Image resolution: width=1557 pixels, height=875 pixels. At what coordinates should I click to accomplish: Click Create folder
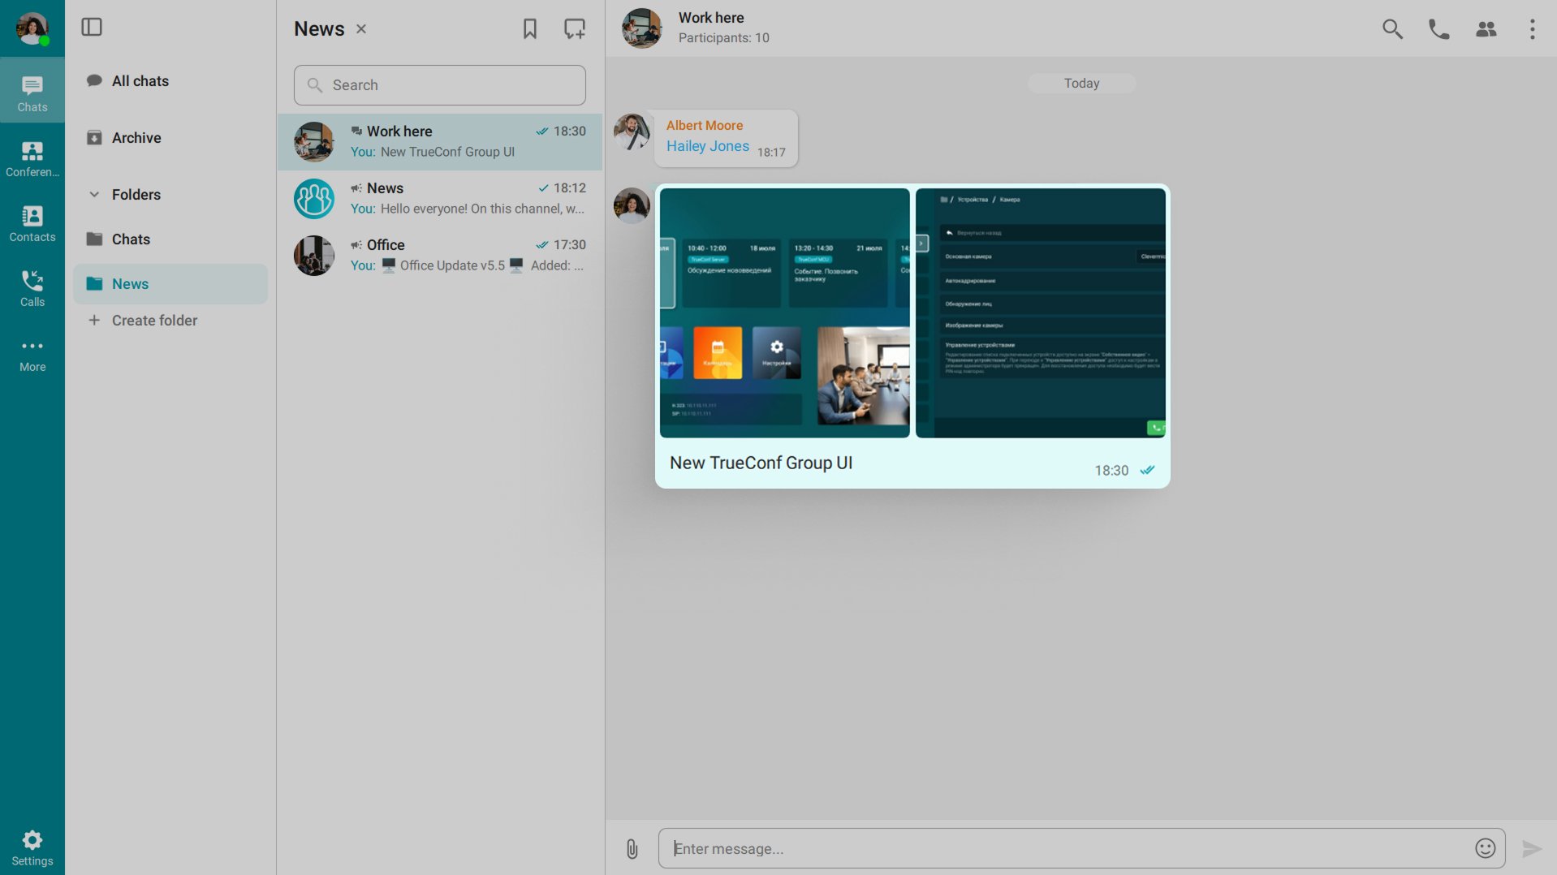142,321
